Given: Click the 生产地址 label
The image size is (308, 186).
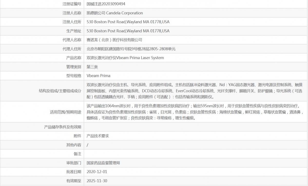Looking at the screenshot, I should 74,31.
